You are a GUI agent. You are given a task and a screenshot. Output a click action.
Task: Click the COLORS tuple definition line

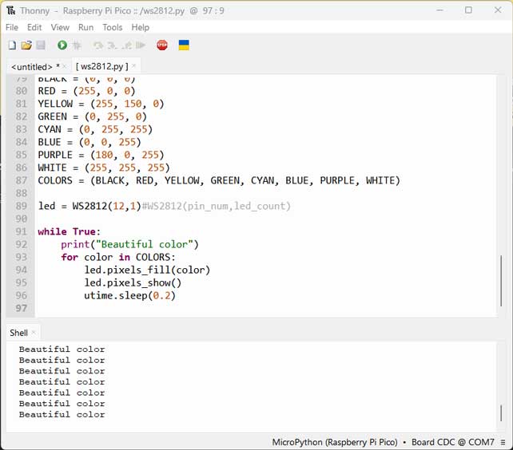[219, 180]
